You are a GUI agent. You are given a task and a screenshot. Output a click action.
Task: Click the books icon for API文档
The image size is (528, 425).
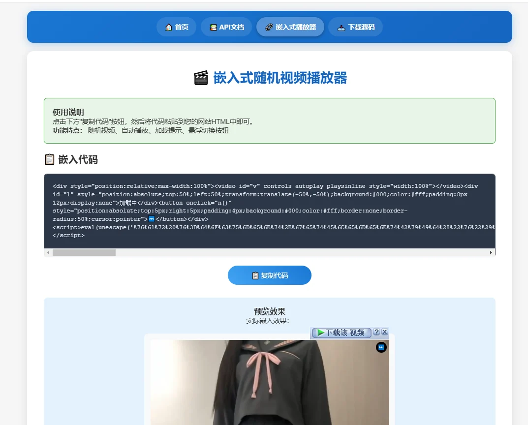point(213,27)
